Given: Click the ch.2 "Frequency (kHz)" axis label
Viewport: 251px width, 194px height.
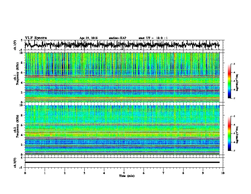Looking at the screenshot, I should pyautogui.click(x=18, y=126).
